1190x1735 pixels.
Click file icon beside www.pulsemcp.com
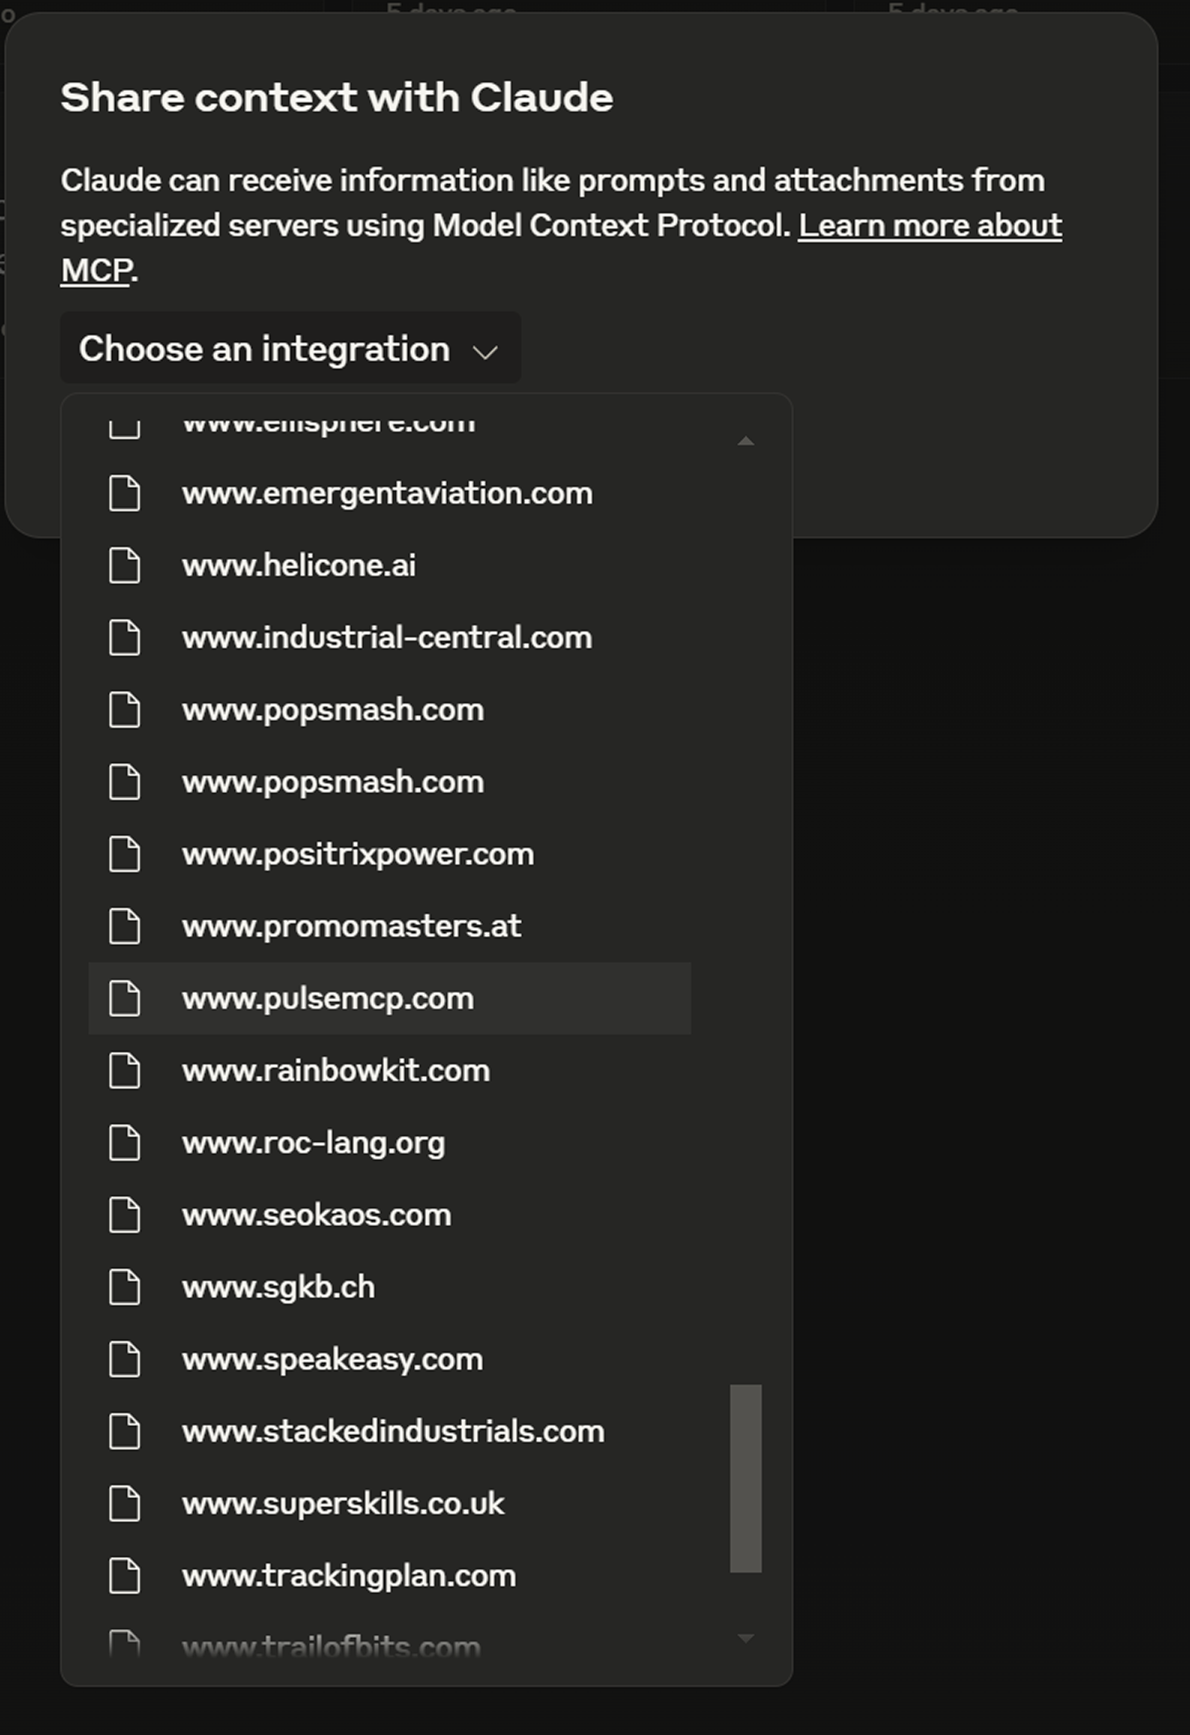pos(125,999)
